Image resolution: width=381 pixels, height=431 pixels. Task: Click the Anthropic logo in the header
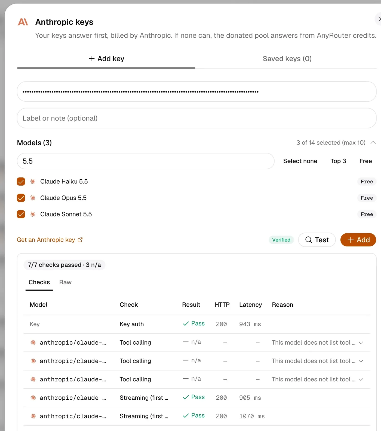[23, 22]
